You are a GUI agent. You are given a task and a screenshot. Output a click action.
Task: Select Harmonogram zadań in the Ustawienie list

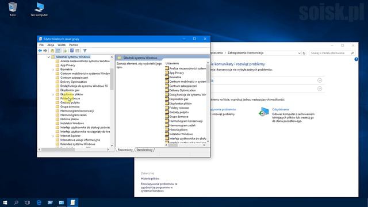(182, 125)
